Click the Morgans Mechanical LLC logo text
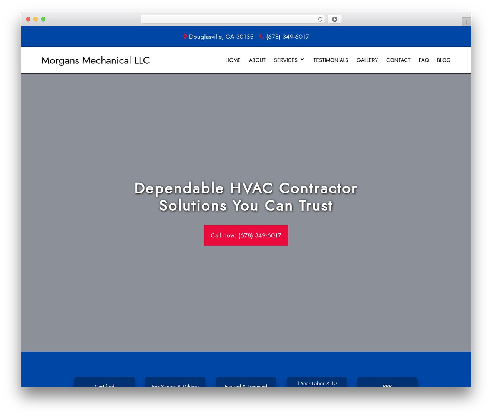 (x=95, y=60)
